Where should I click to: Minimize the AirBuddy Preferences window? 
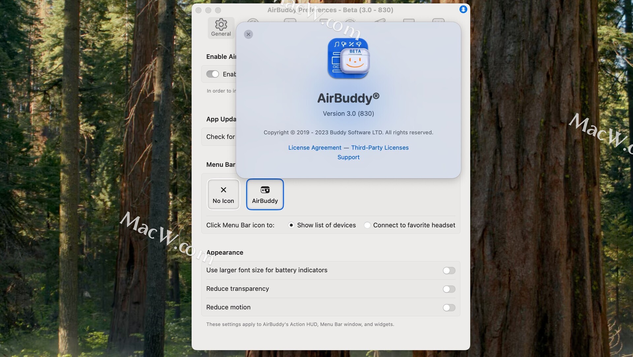pos(208,10)
